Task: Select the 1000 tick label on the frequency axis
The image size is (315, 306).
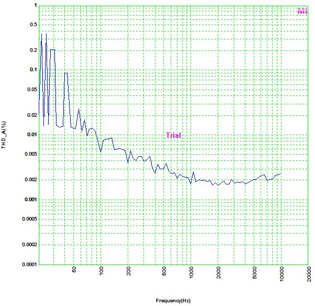Action: (193, 272)
